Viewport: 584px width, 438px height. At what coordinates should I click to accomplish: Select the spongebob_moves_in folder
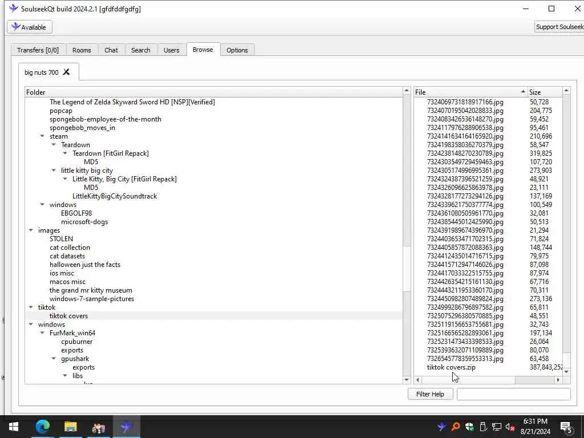(x=82, y=128)
